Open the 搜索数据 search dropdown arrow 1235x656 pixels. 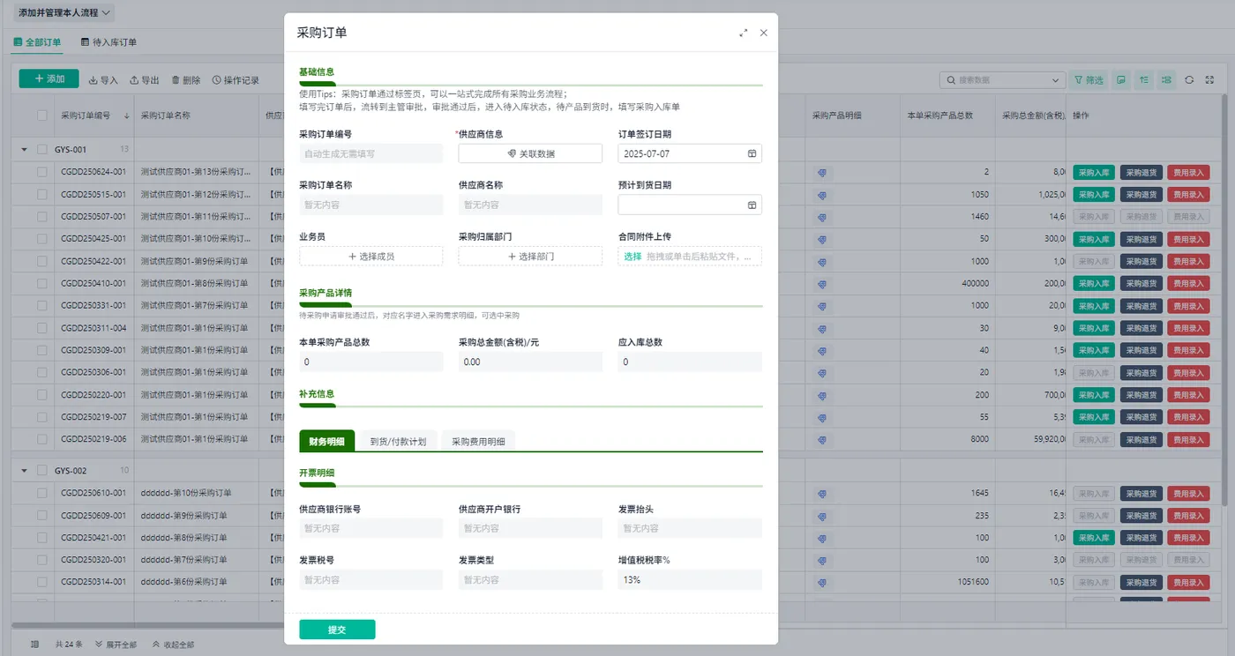tap(1057, 80)
